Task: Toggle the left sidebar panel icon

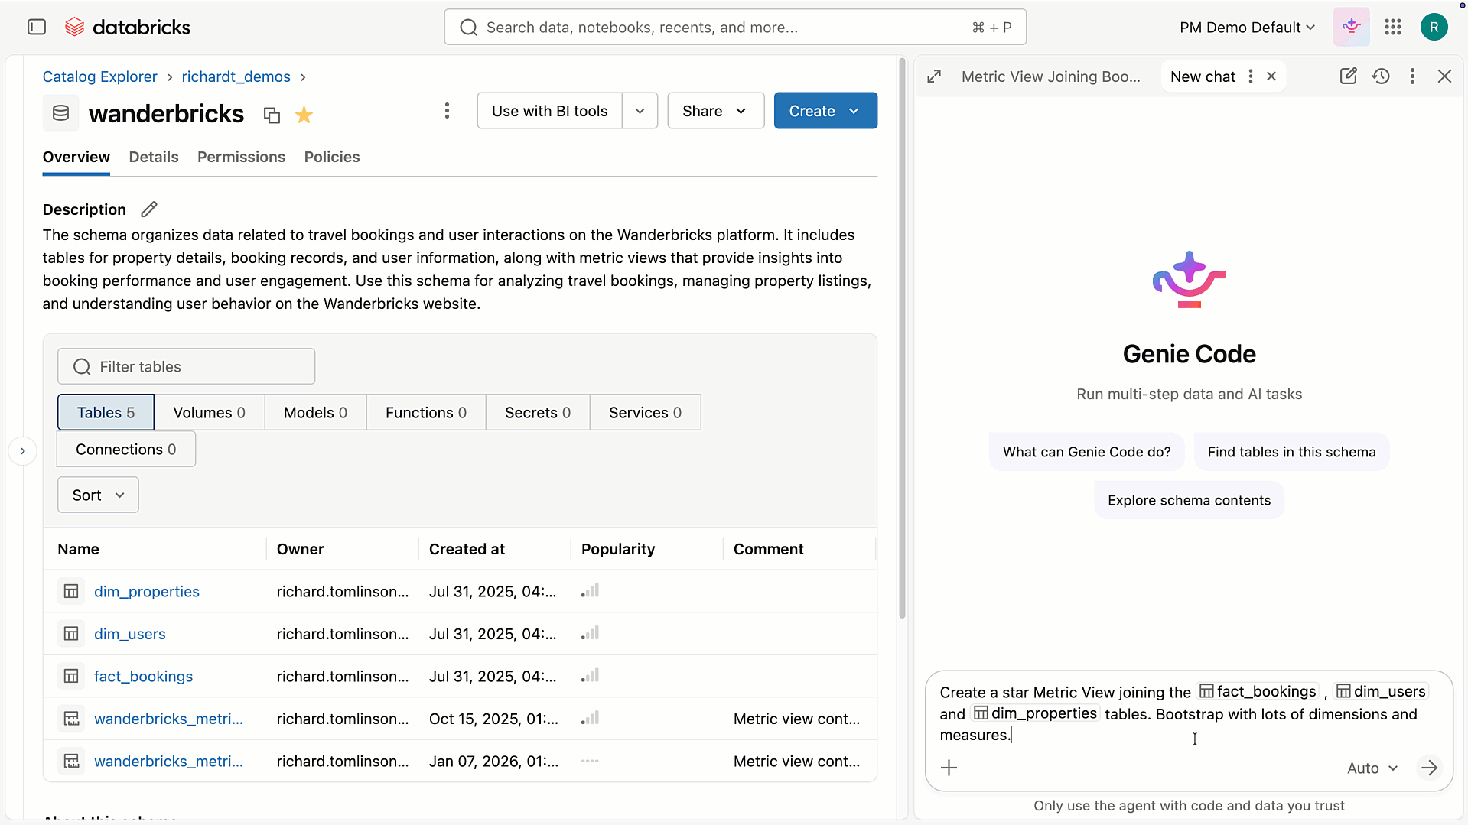Action: click(x=37, y=28)
